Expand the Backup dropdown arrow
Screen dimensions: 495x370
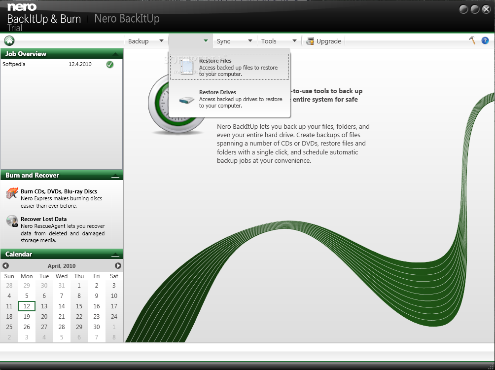[x=161, y=41]
